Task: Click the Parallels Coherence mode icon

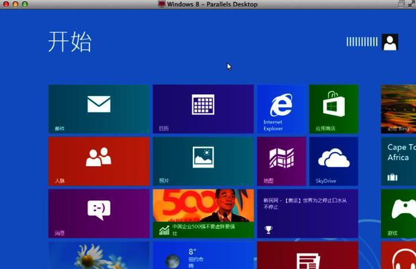Action: [x=401, y=4]
